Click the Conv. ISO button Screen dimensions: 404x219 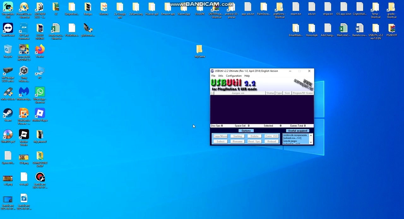point(271,136)
